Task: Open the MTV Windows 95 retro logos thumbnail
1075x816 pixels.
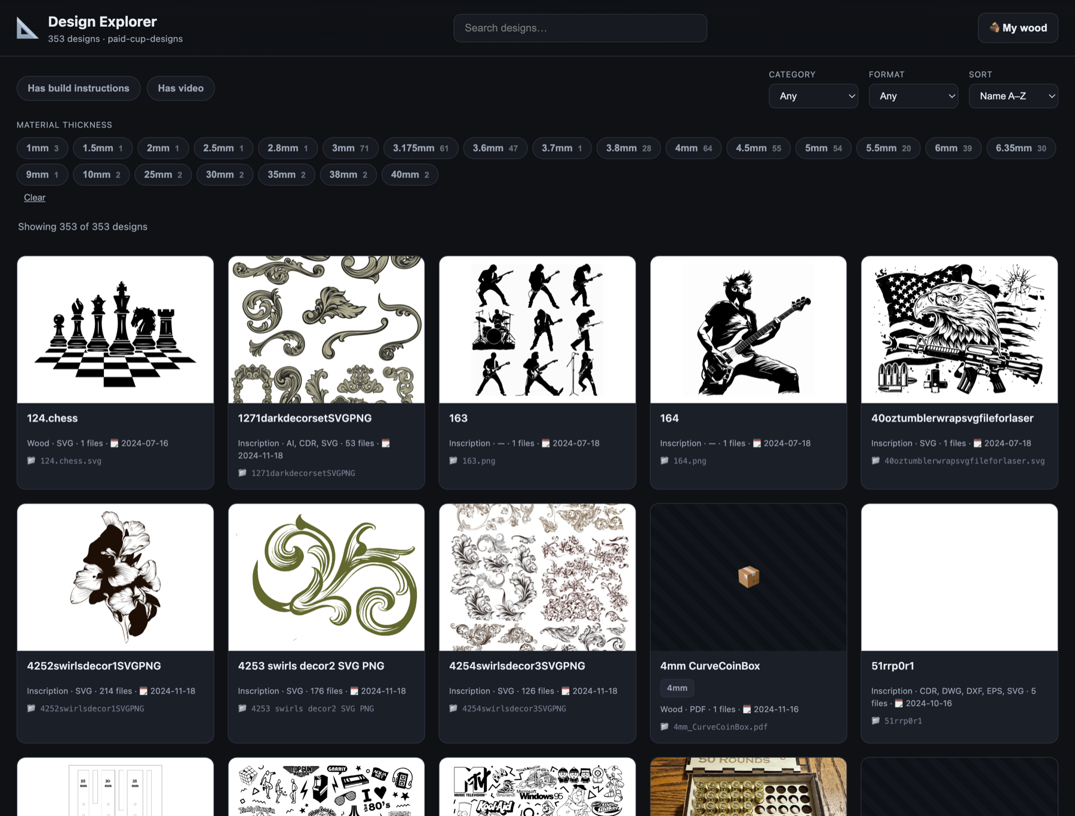Action: [x=537, y=787]
